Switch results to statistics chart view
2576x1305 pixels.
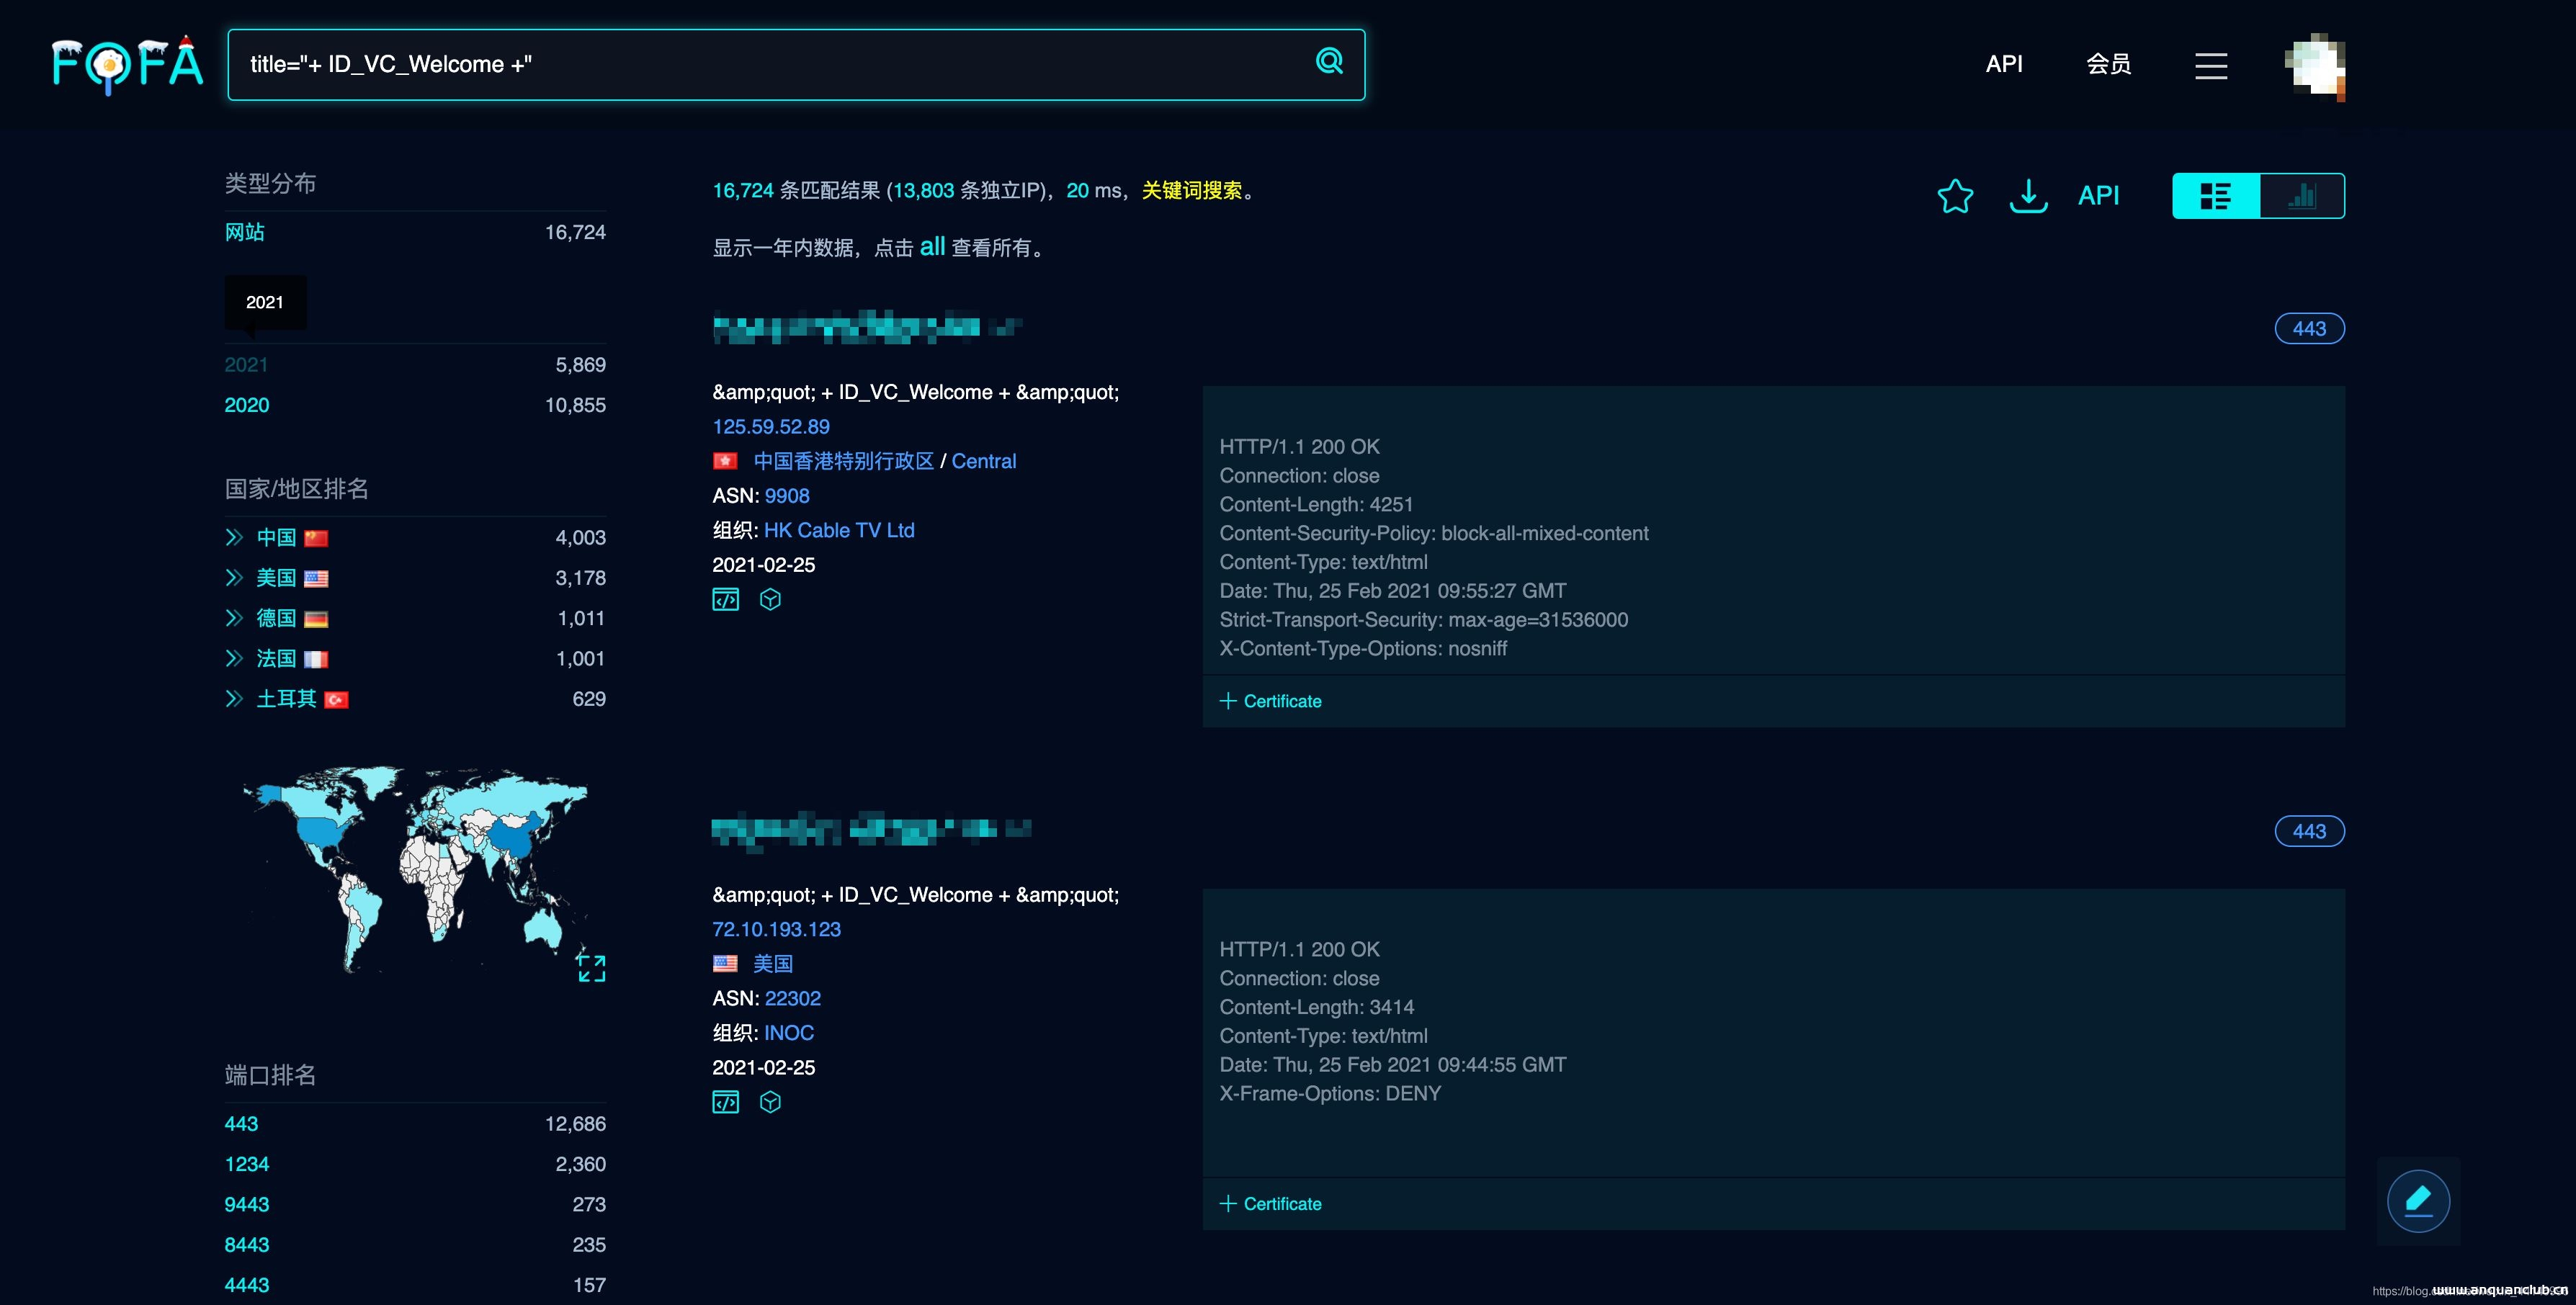click(x=2301, y=195)
